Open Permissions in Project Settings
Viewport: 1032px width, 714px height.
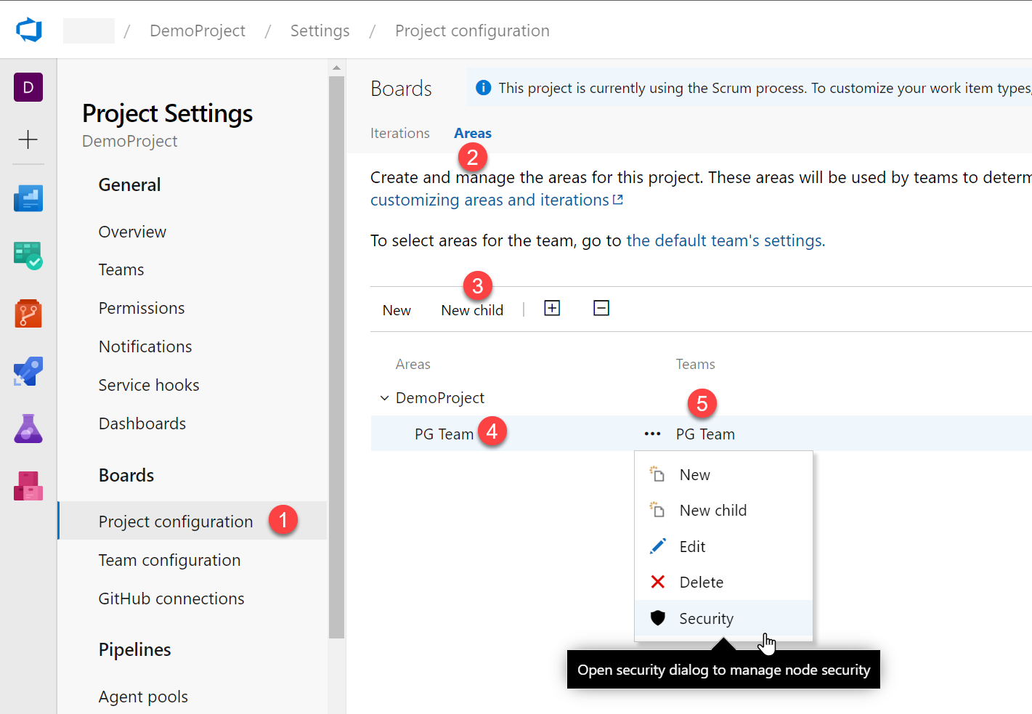point(142,308)
